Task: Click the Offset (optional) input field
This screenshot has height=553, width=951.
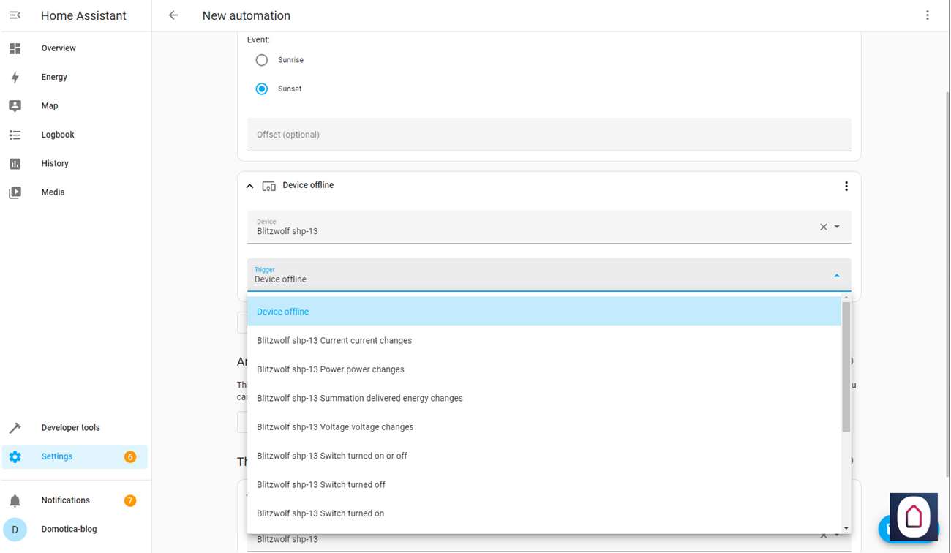Action: (x=549, y=135)
